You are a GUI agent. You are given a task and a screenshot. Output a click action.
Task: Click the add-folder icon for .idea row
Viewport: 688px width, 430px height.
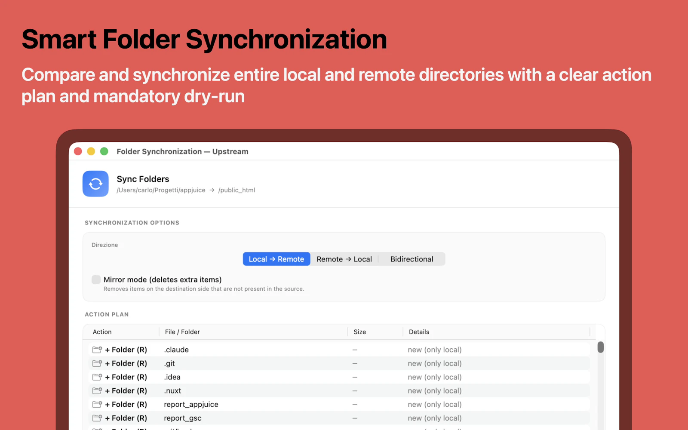click(x=97, y=377)
